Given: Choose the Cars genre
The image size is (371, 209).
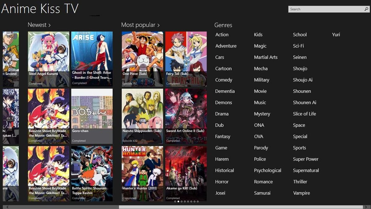Looking at the screenshot, I should (x=220, y=57).
